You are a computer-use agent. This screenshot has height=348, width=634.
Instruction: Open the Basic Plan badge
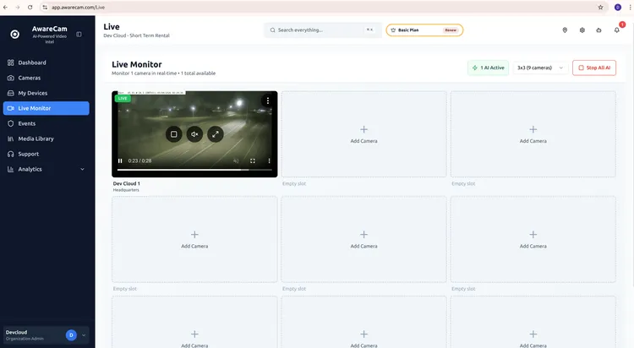pos(424,30)
